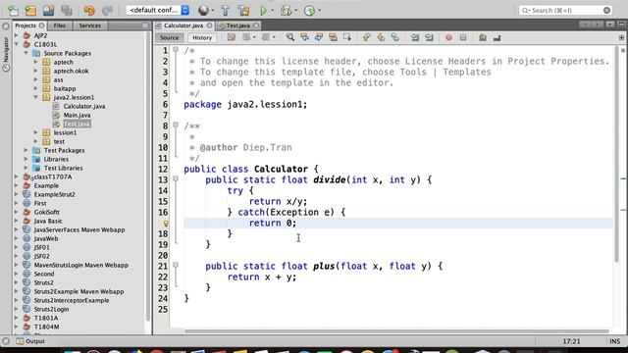Open the default configuration dropdown
This screenshot has height=353, width=628.
point(157,10)
